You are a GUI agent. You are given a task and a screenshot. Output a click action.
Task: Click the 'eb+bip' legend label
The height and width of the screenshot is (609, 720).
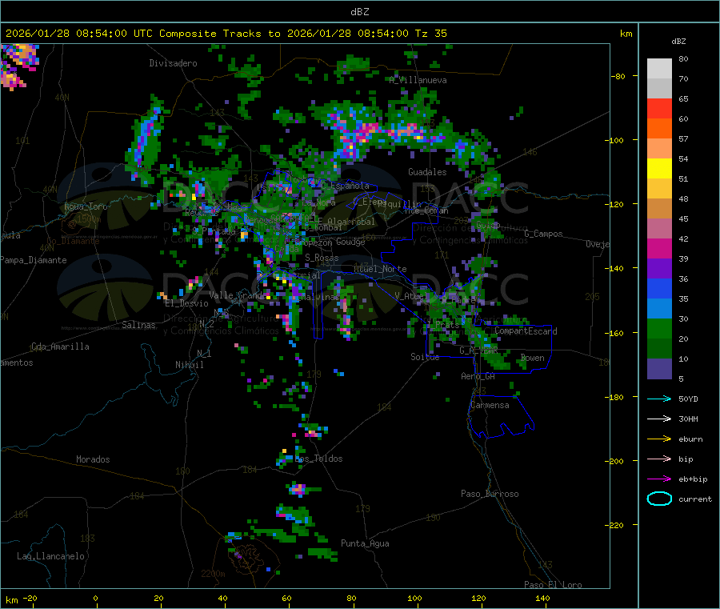693,479
